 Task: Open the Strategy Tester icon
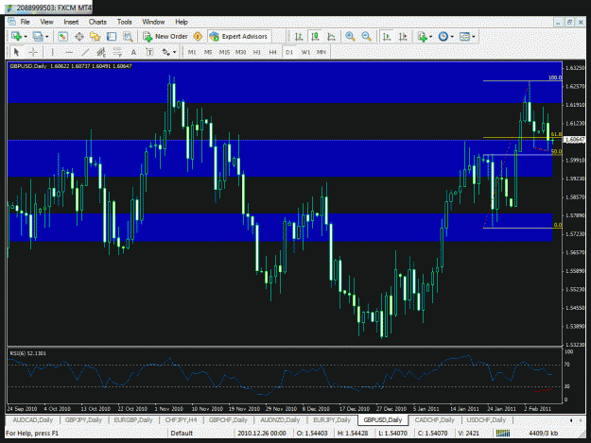coord(129,37)
